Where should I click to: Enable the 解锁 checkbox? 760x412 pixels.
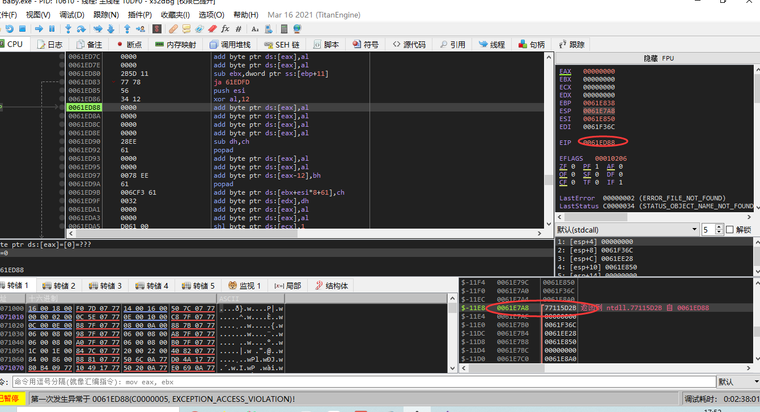pyautogui.click(x=729, y=229)
